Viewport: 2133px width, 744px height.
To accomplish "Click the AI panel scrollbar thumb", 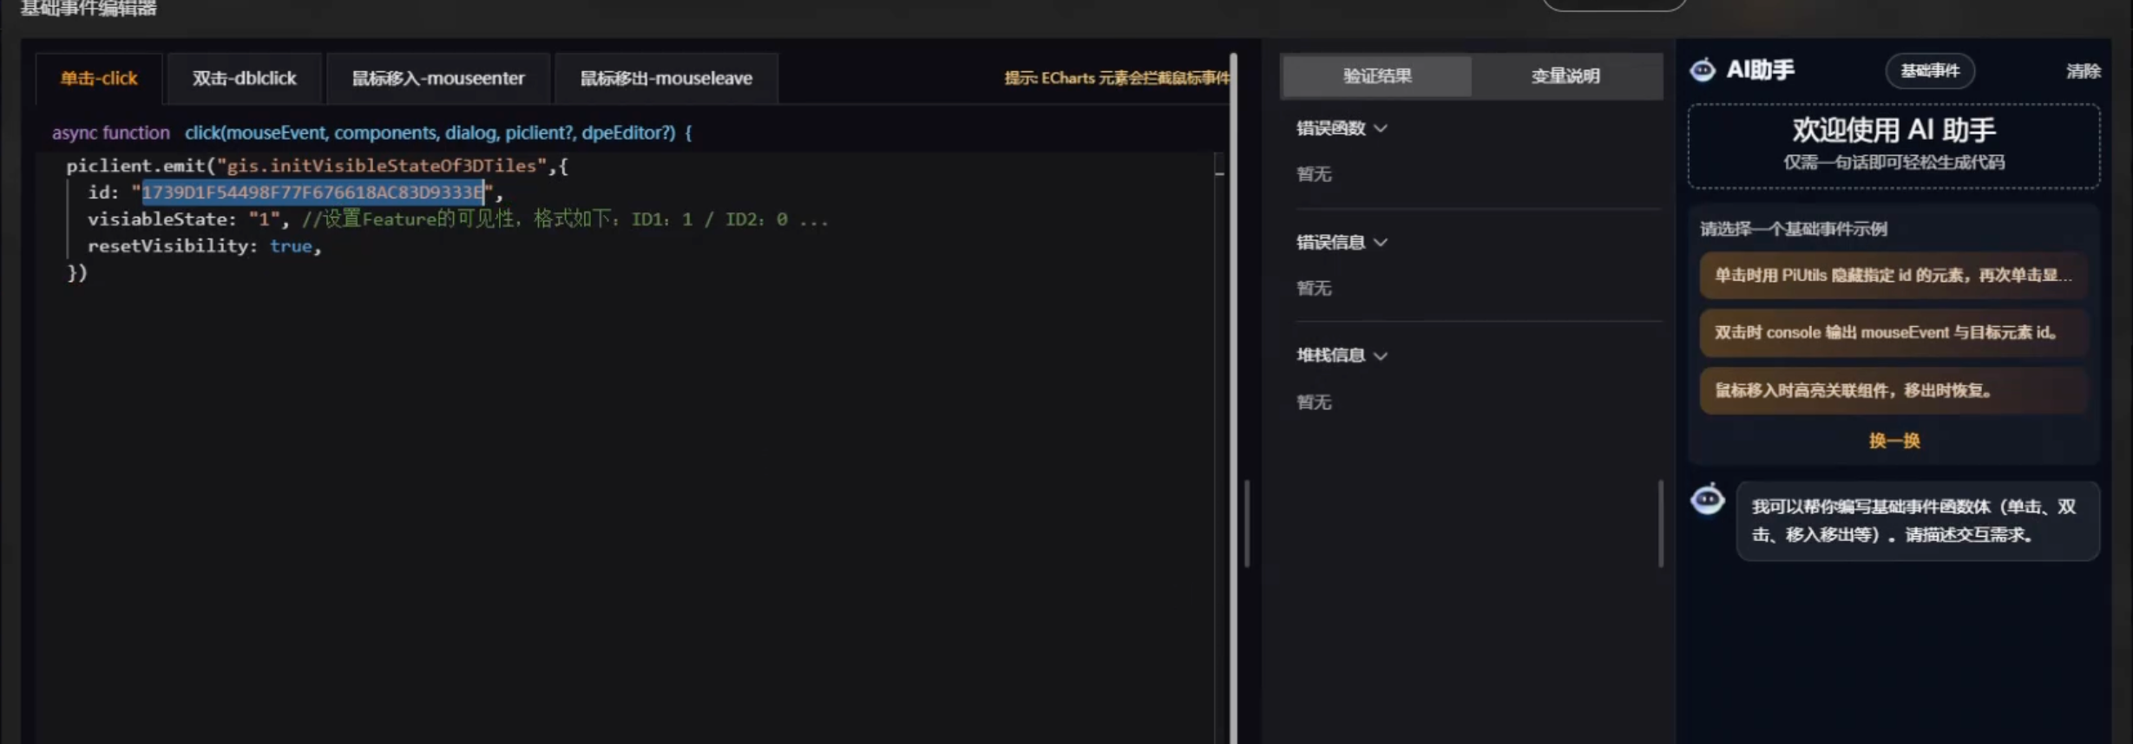I will tap(1661, 524).
